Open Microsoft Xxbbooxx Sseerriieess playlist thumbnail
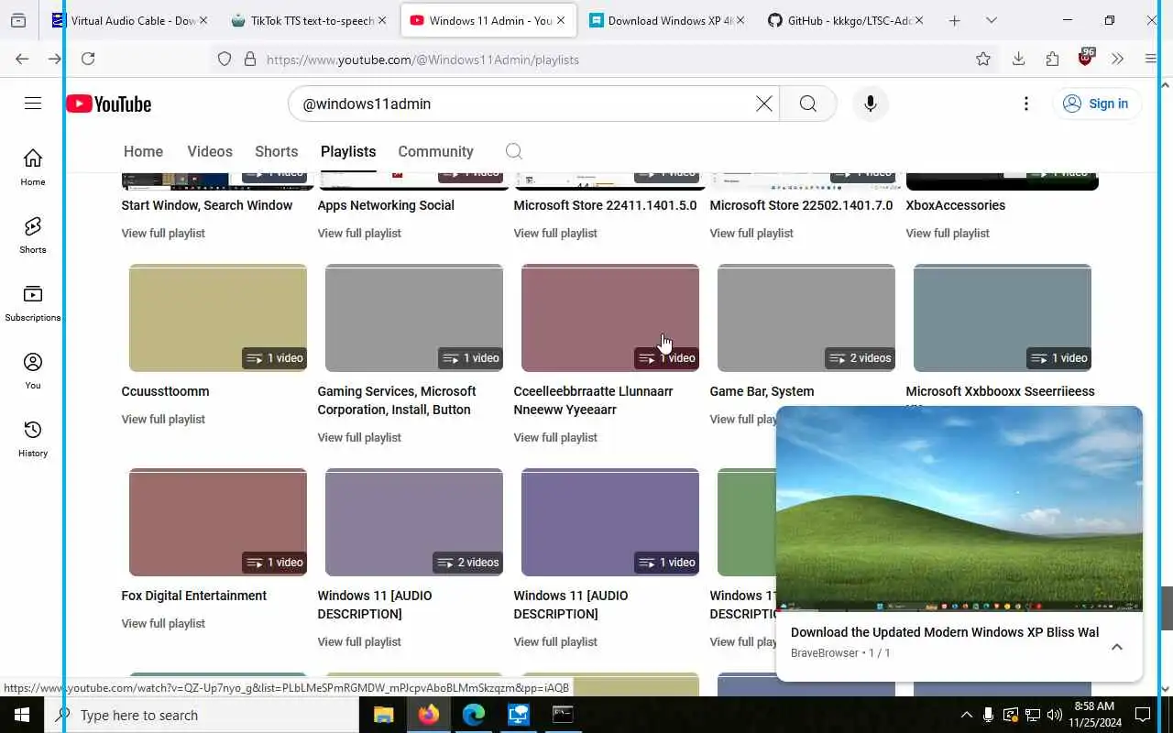Image resolution: width=1173 pixels, height=733 pixels. tap(1003, 318)
